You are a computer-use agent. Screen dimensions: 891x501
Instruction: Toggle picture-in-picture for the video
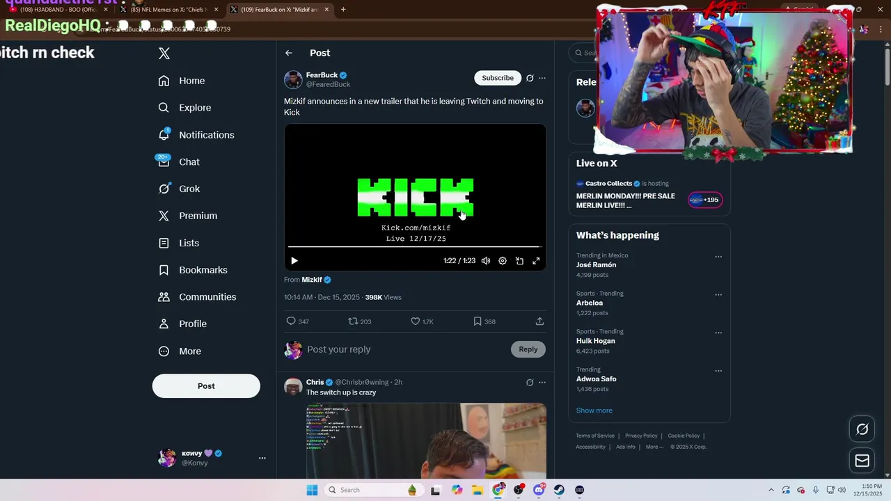pos(519,261)
